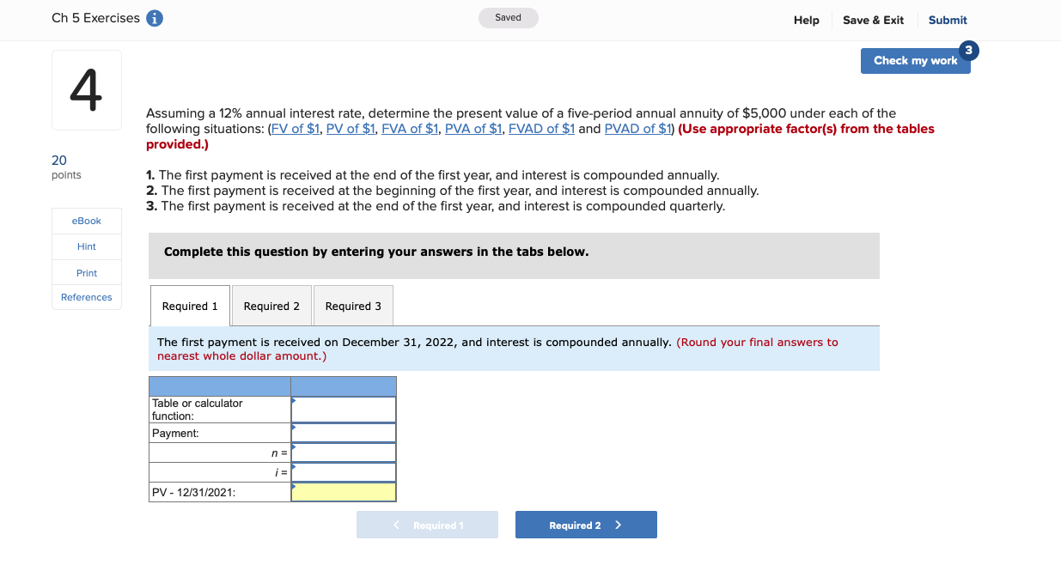Click the info icon beside Ch 5 Exercises
1061x577 pixels.
[153, 18]
